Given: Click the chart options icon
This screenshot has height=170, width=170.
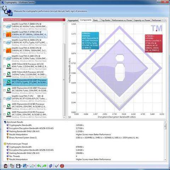Looking at the screenshot, I should pos(32,166).
